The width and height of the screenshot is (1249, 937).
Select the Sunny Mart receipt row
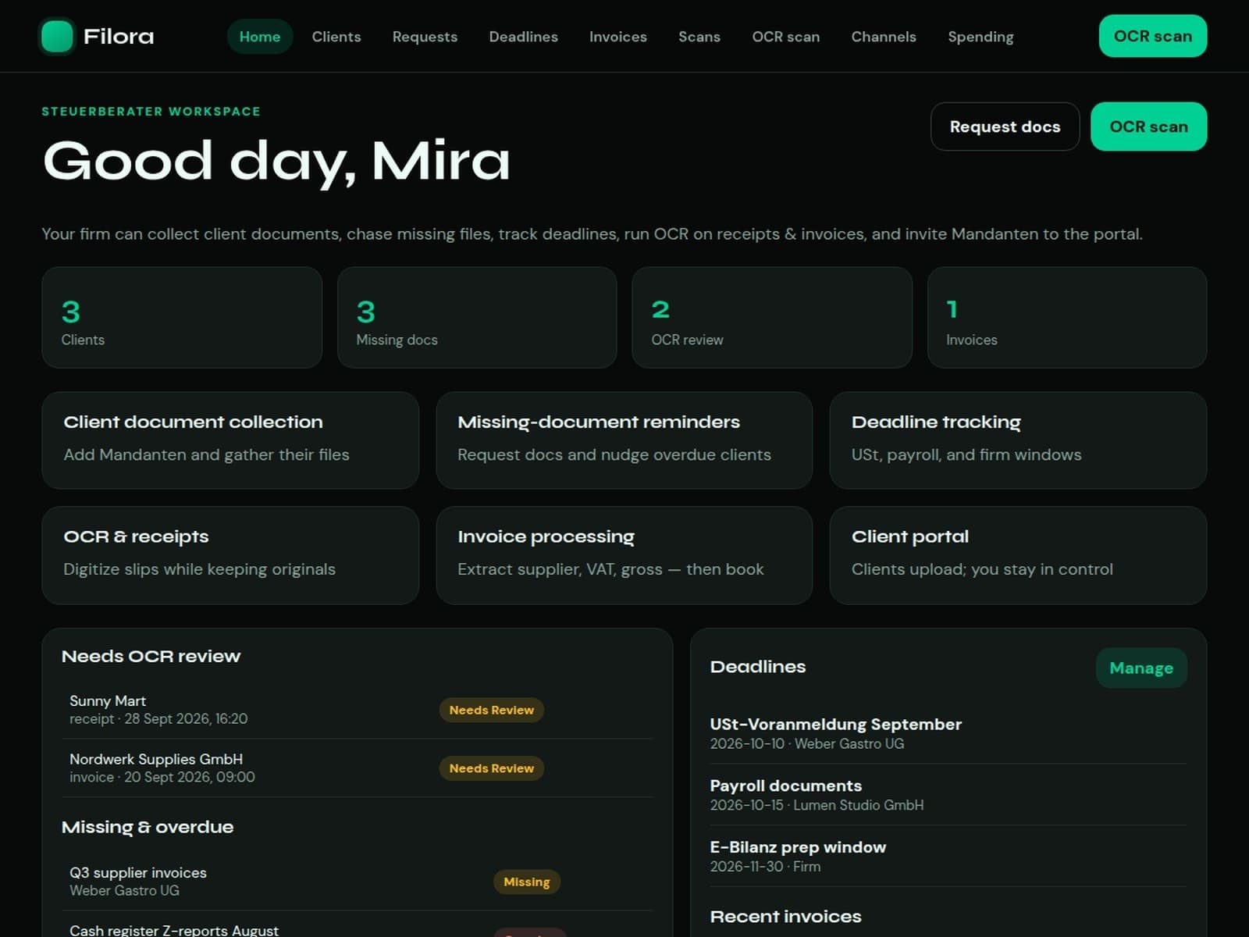pyautogui.click(x=358, y=710)
